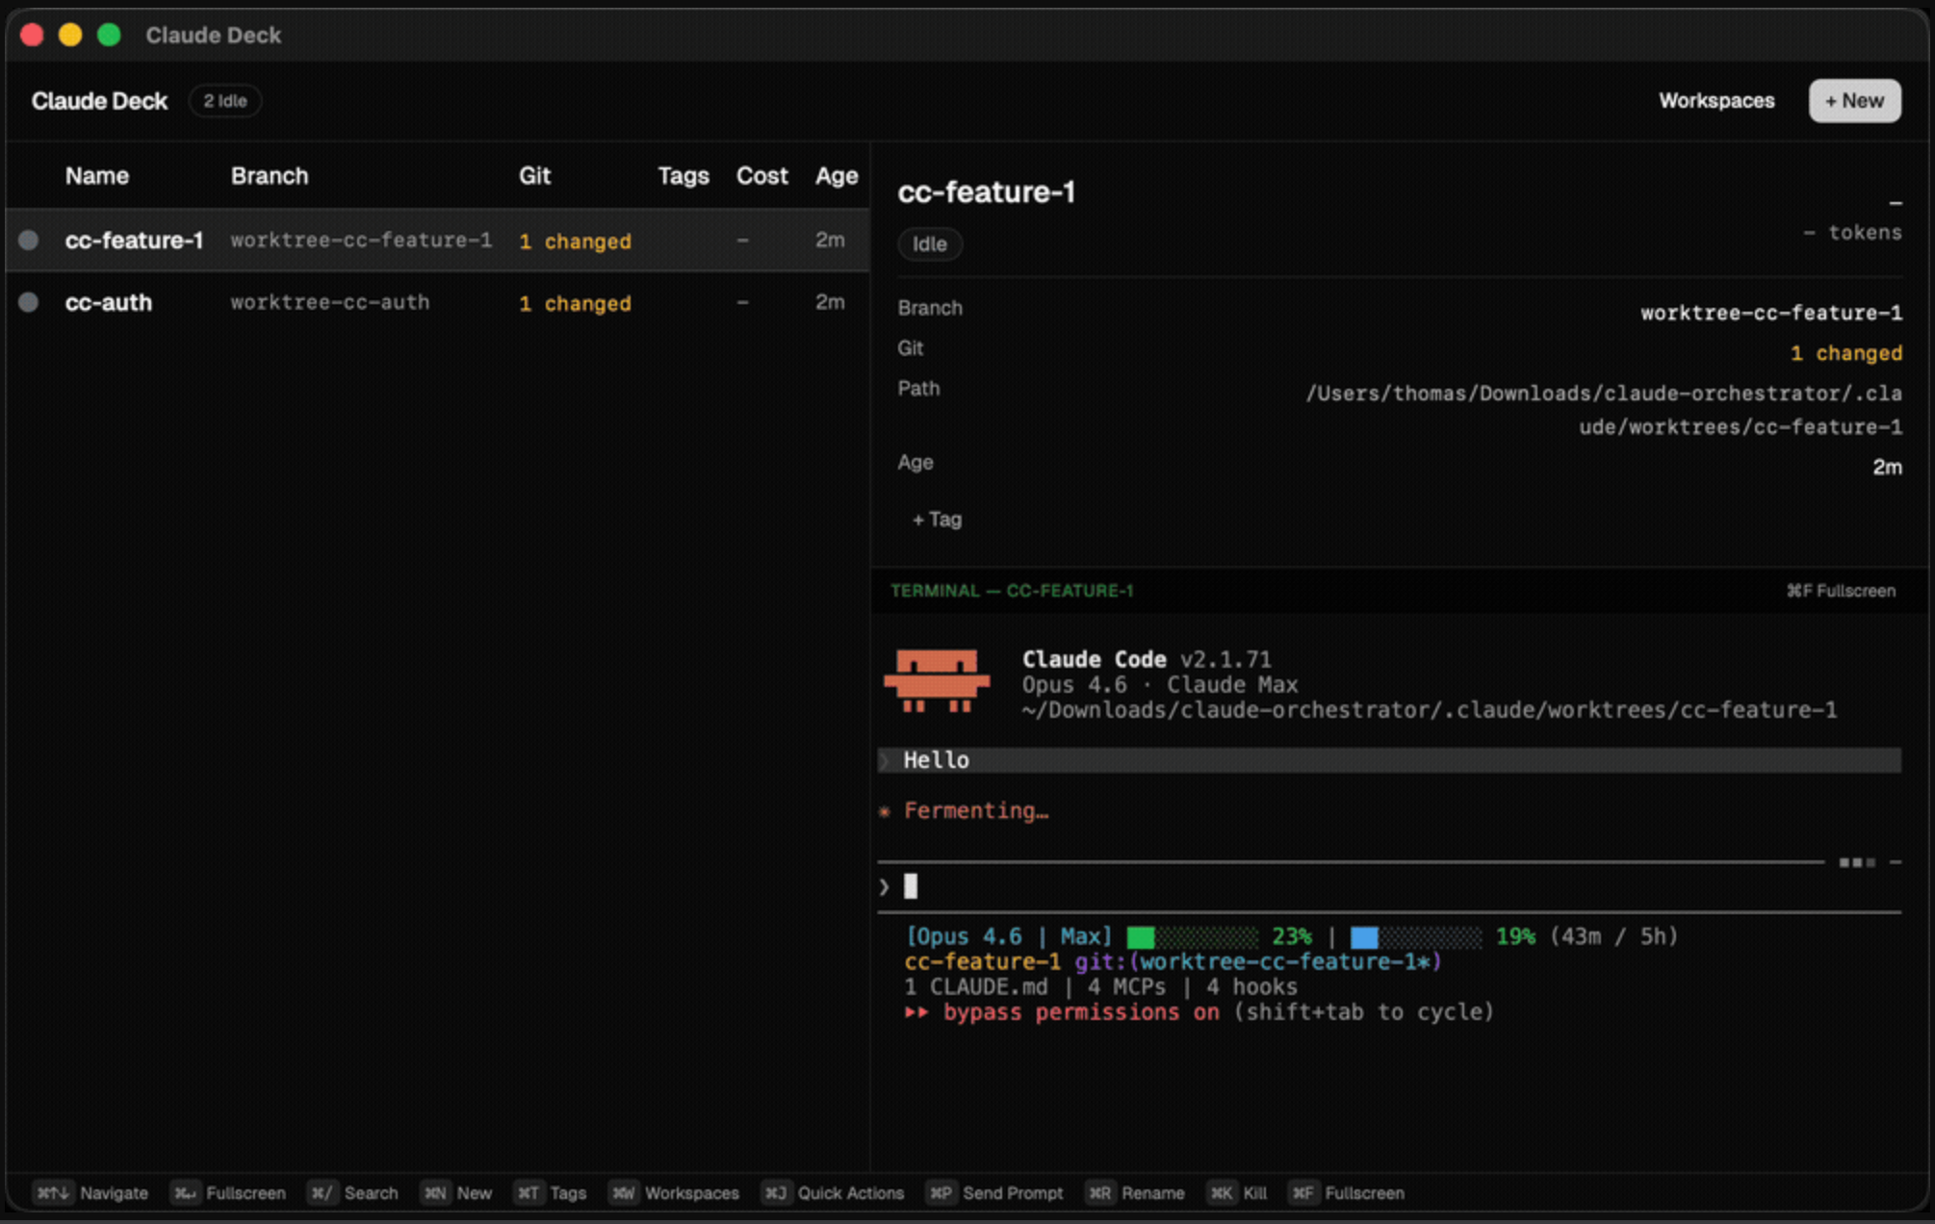Open the Workspaces panel in header

tap(1716, 101)
